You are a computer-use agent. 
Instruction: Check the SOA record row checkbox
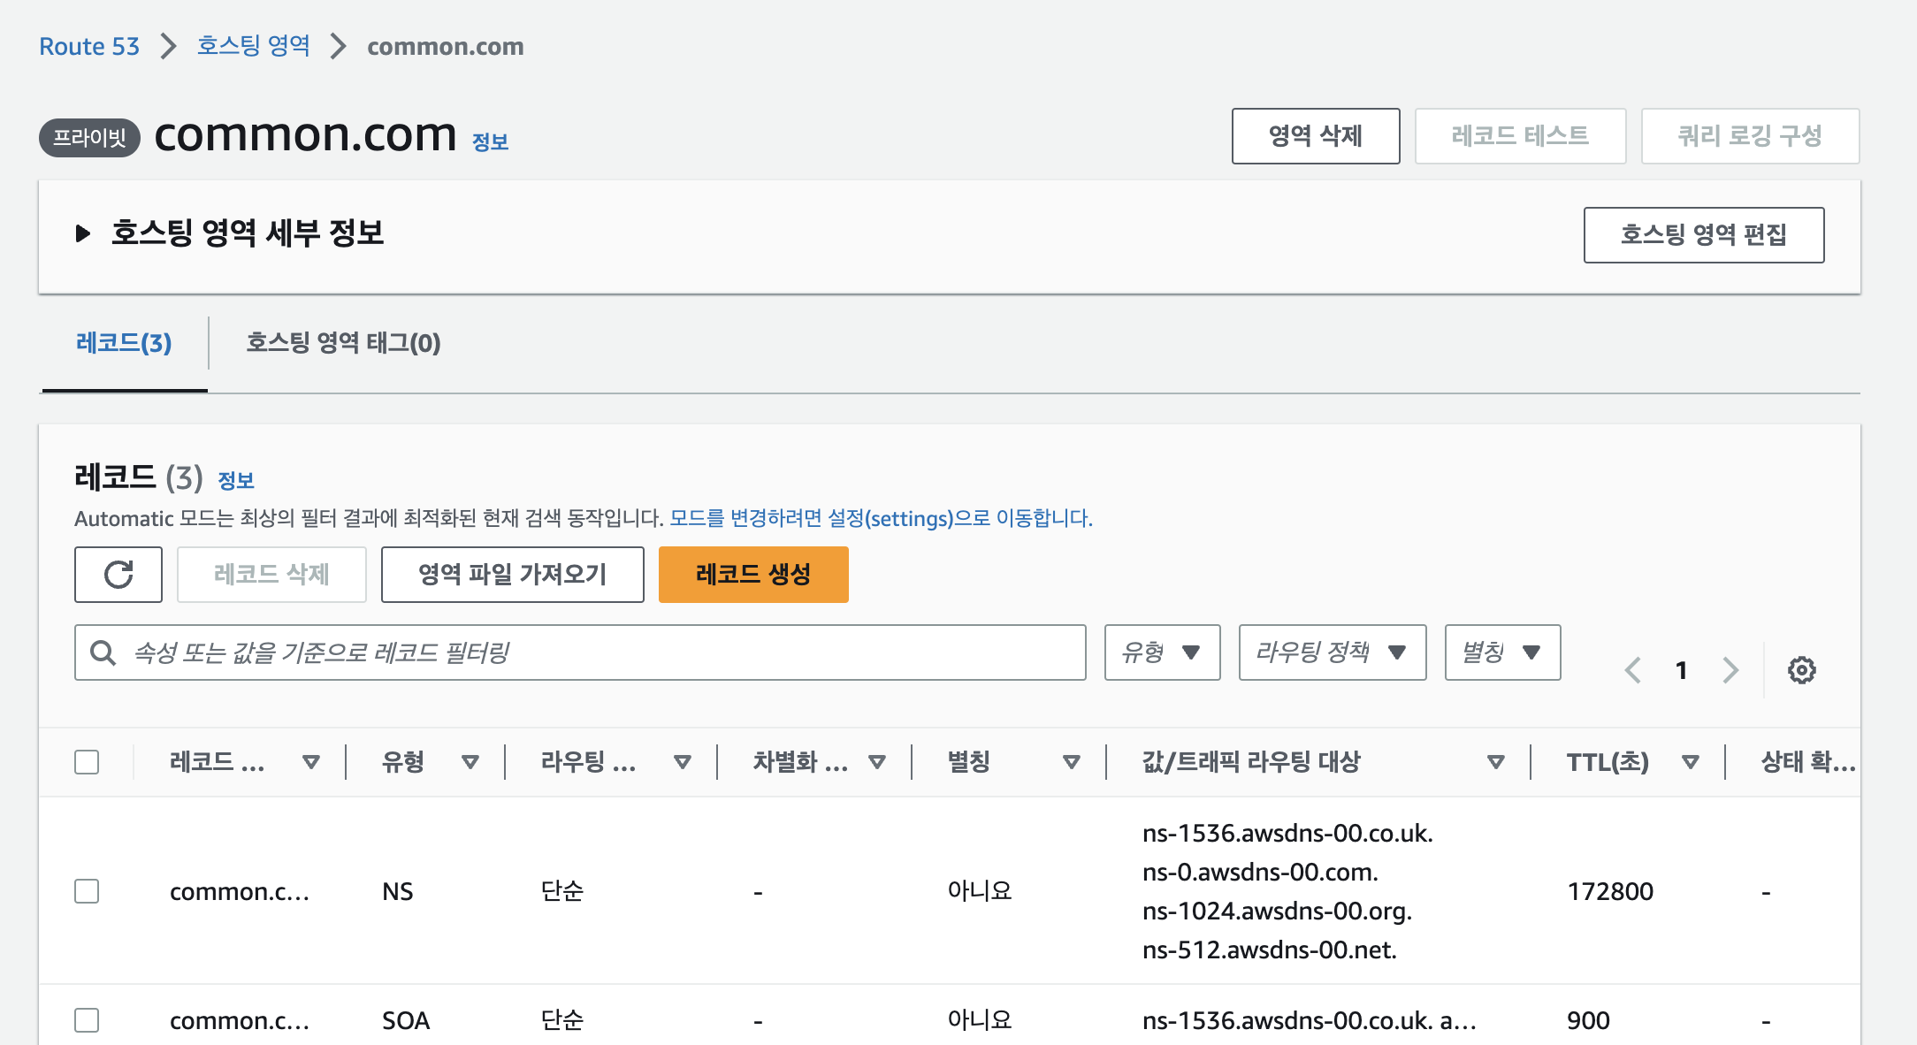point(87,1020)
